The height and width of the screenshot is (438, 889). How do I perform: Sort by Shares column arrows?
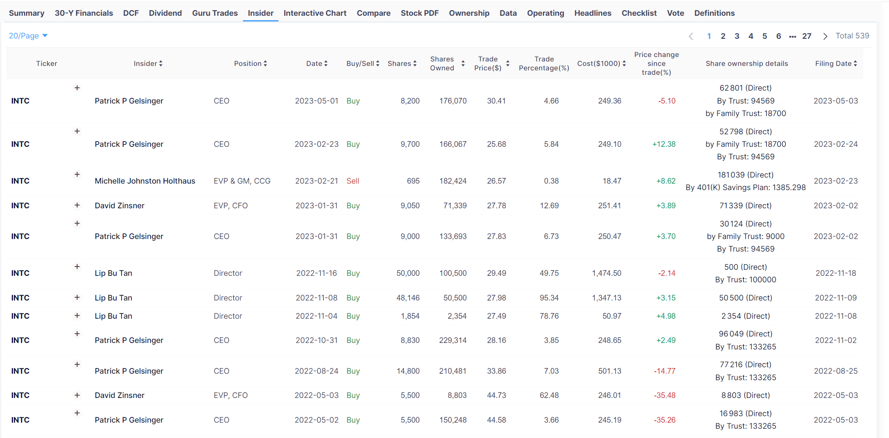pyautogui.click(x=415, y=63)
